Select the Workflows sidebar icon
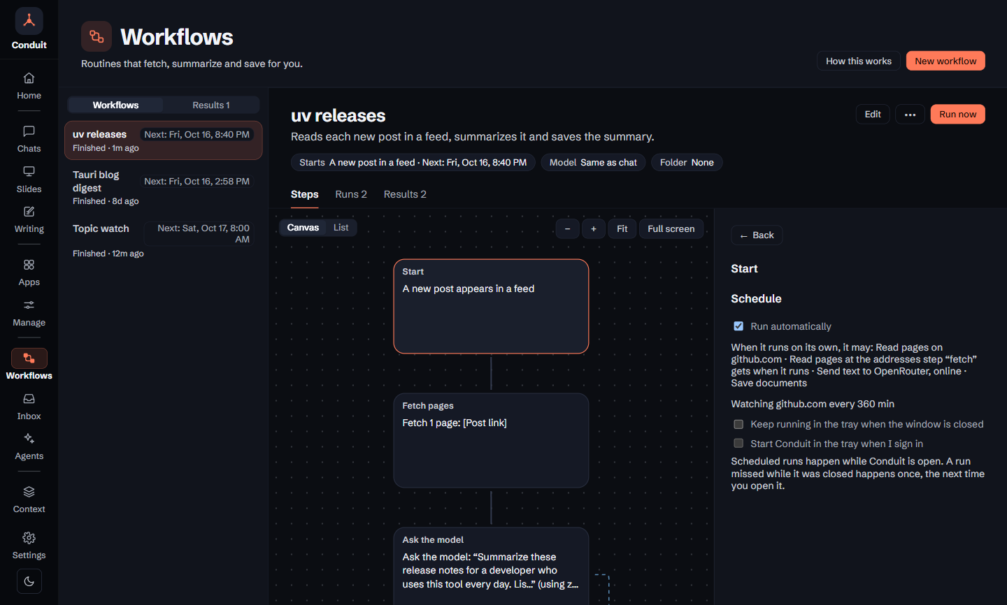 pos(29,358)
